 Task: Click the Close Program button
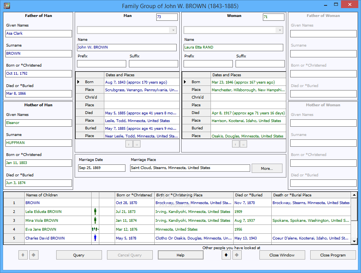[333, 255]
